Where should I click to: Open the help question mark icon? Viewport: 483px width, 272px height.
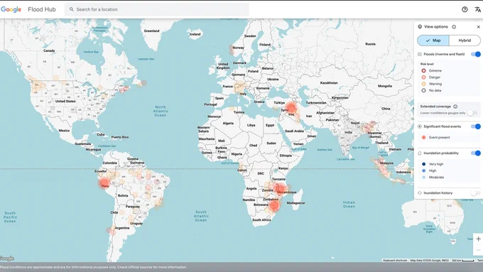465,9
